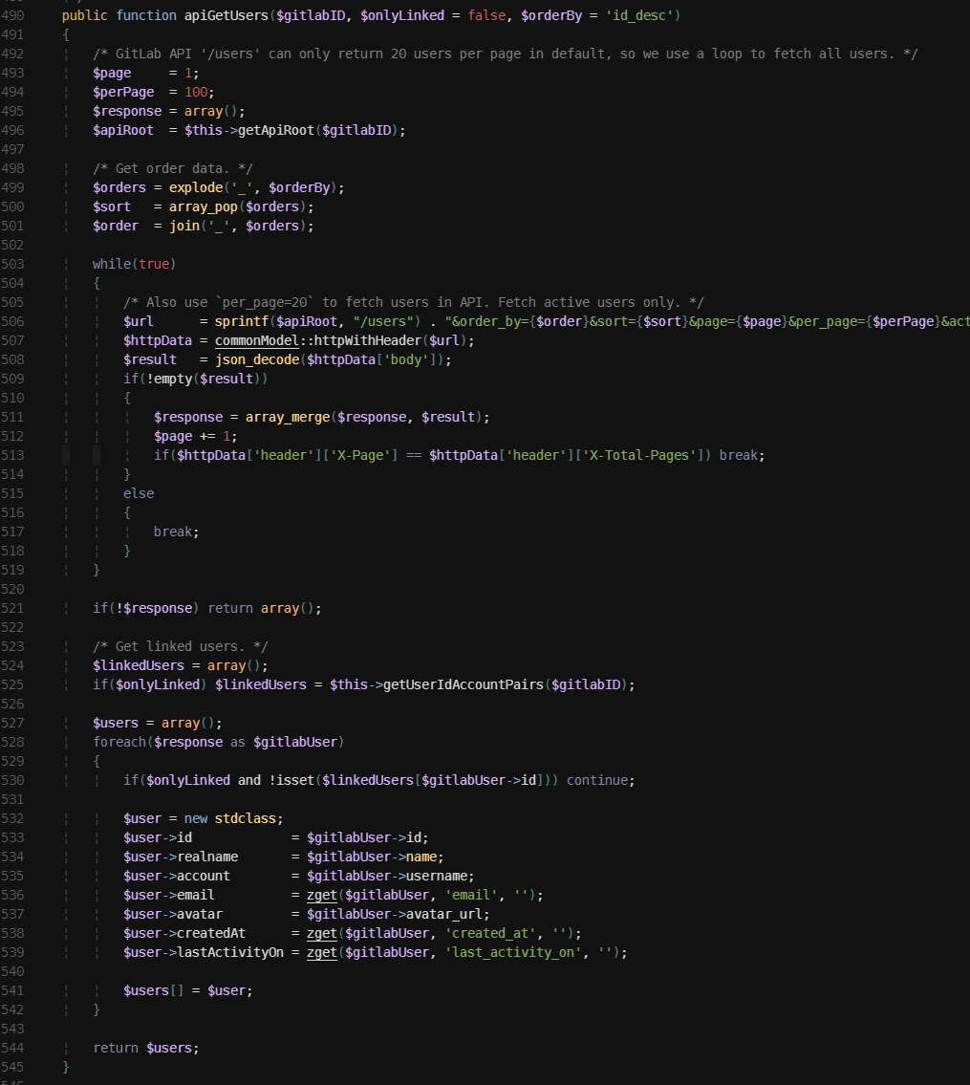Click the value 100 on line 494

tap(196, 92)
